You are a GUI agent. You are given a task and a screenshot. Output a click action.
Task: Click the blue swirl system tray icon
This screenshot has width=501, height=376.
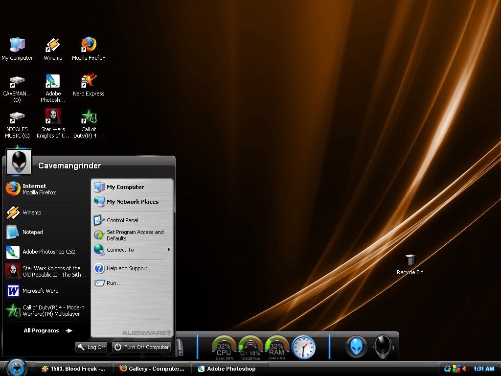click(x=448, y=369)
